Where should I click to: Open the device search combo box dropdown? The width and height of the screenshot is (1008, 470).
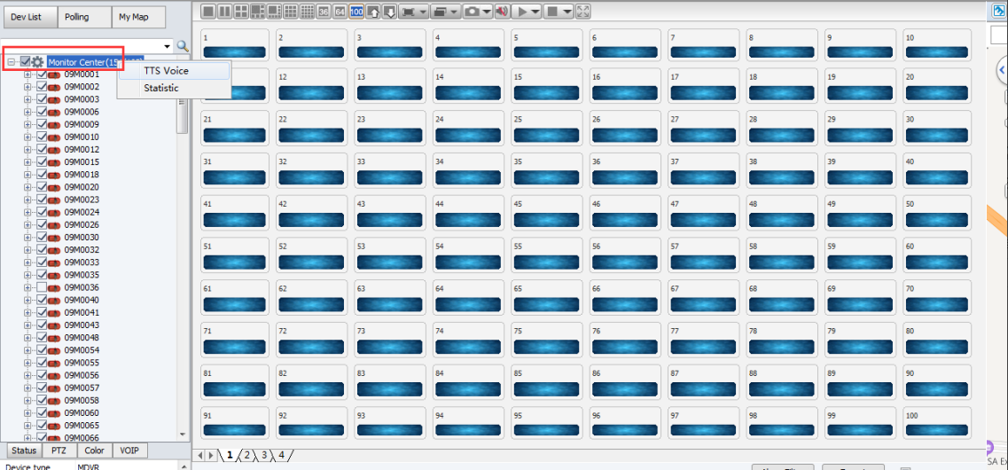pyautogui.click(x=168, y=46)
